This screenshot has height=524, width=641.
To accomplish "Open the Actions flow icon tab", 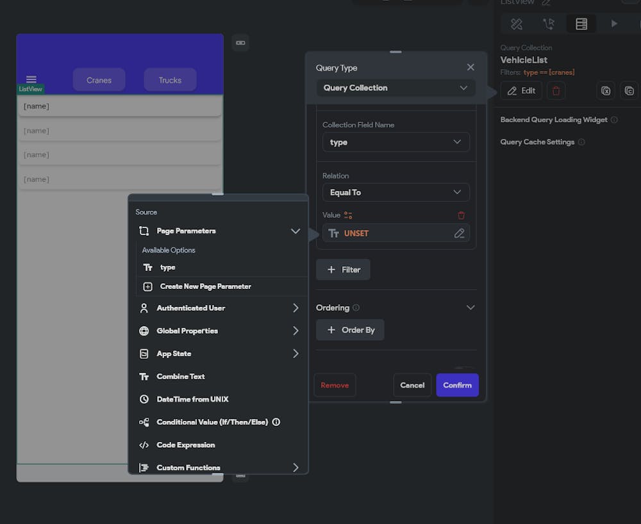I will point(549,24).
